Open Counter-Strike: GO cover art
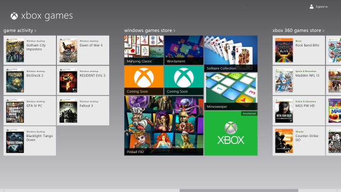The width and height of the screenshot is (341, 192). coord(284,141)
